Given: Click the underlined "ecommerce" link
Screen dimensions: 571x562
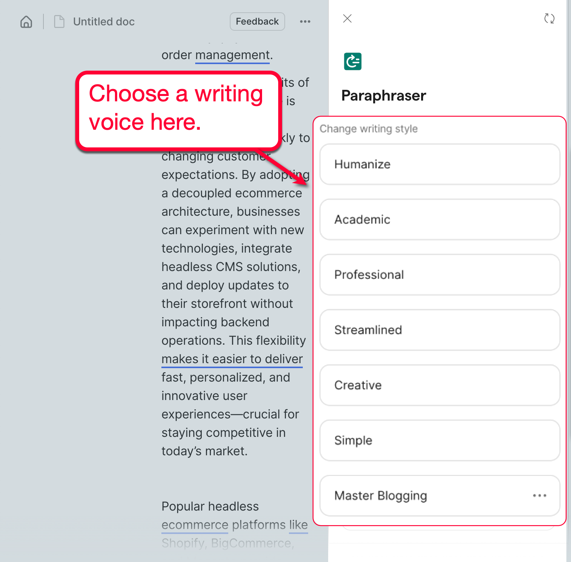Looking at the screenshot, I should [x=194, y=525].
